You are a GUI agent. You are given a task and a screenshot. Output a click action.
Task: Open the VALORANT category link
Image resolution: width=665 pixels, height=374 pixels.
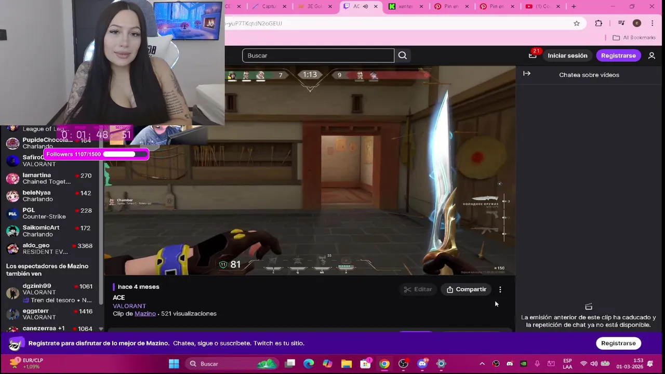pyautogui.click(x=129, y=306)
